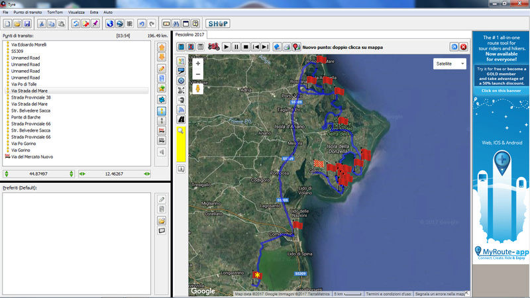Click the printer icon in map toolbar
This screenshot has height=298, width=530.
pos(287,47)
